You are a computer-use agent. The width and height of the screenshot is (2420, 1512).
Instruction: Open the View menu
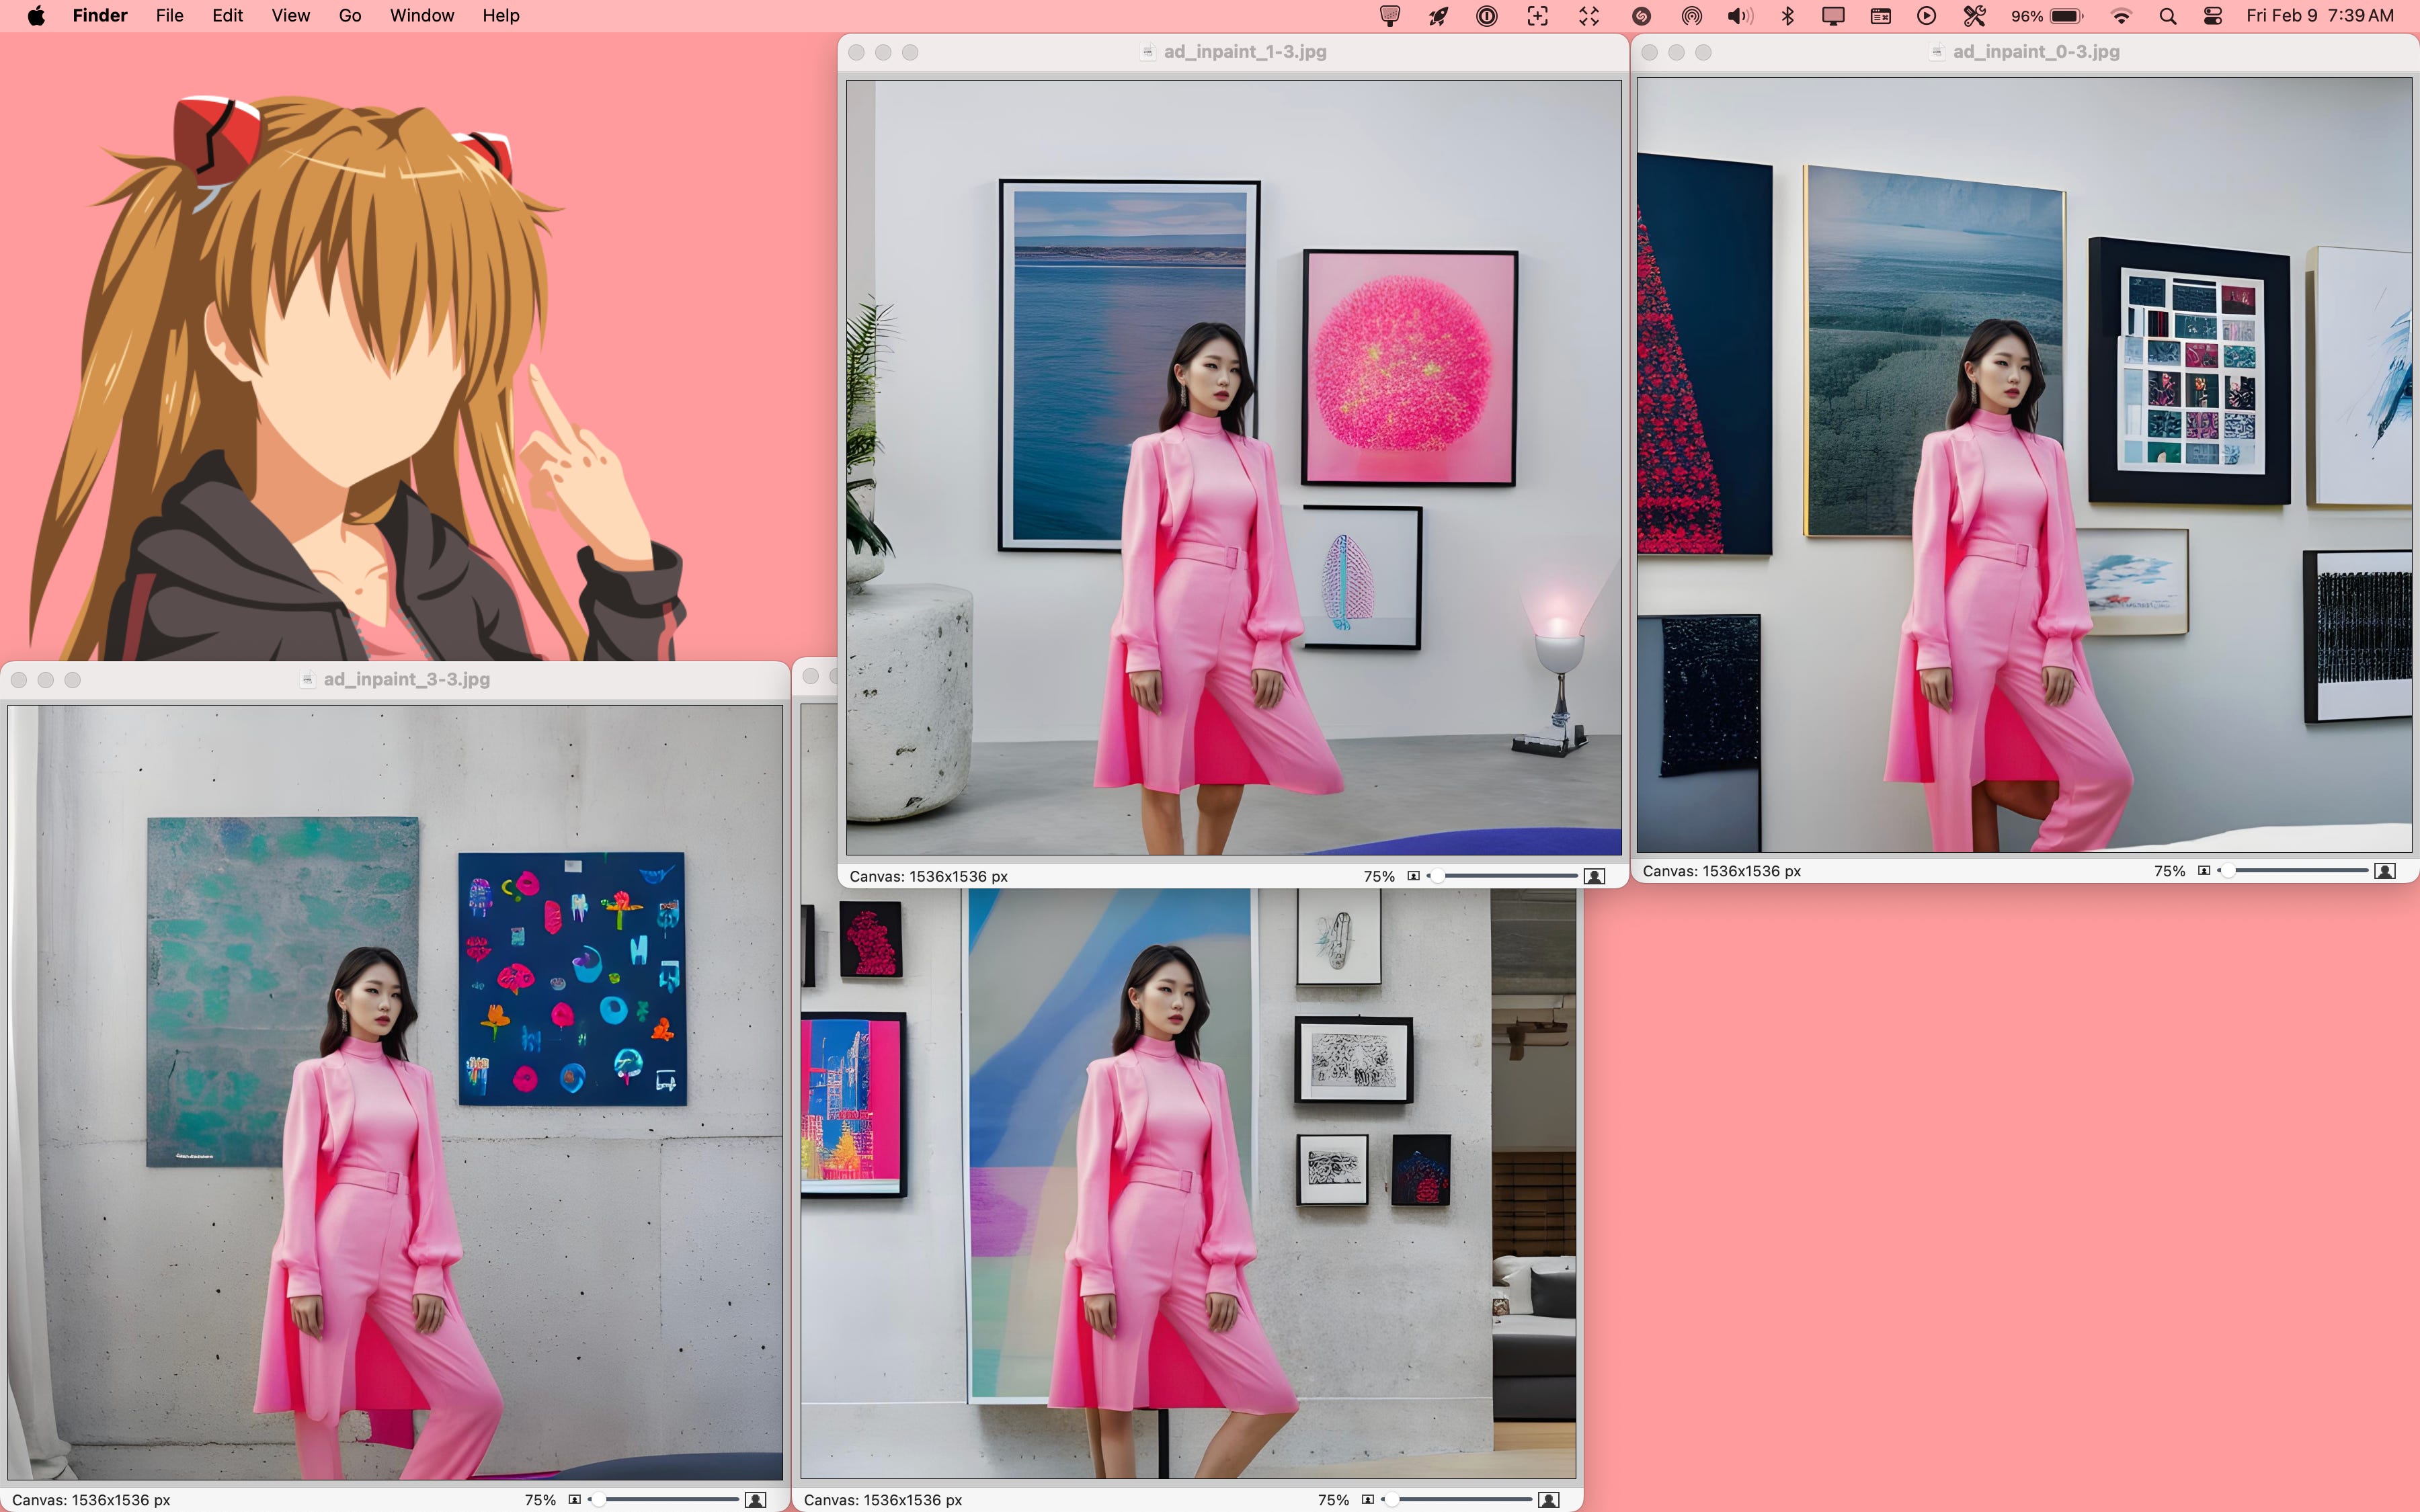pyautogui.click(x=290, y=15)
